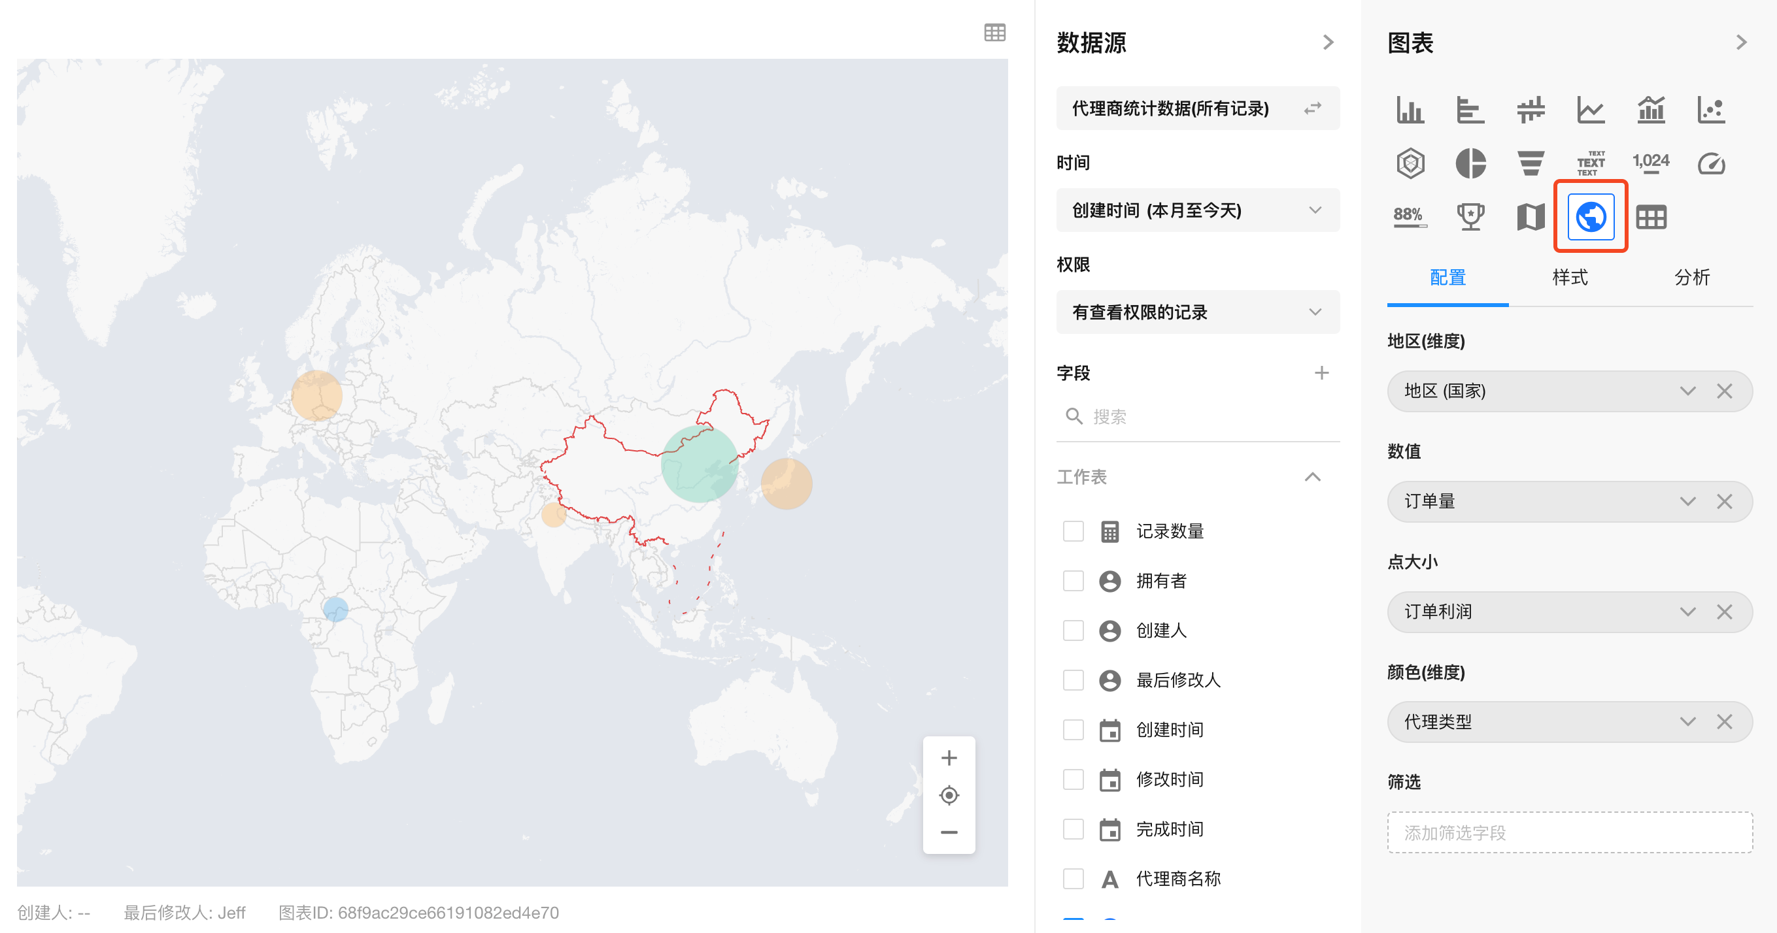
Task: Choose the radar chart icon
Action: [x=1410, y=163]
